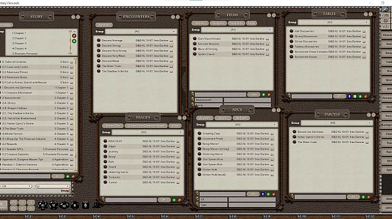Image resolution: width=392 pixels, height=219 pixels.
Task: Edit story groups with the brown pencil icon
Action: [74, 36]
